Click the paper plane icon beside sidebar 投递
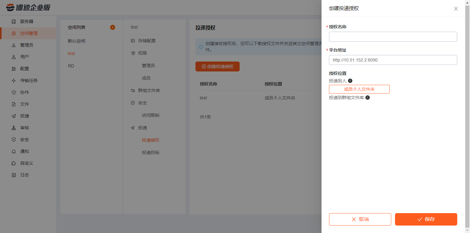This screenshot has height=233, width=470. [14, 116]
